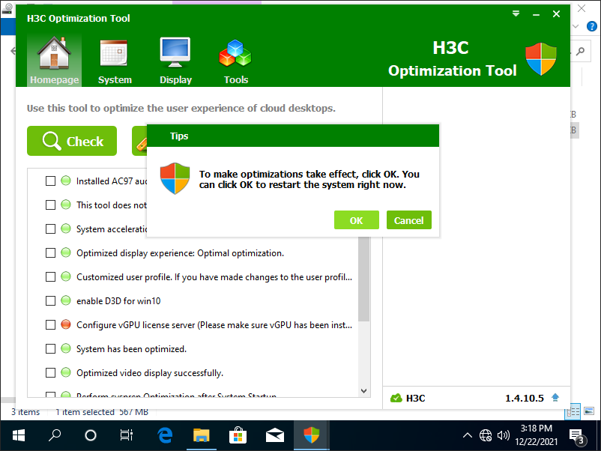Viewport: 601px width, 451px height.
Task: Confirm restart with OK in Tips dialog
Action: click(x=356, y=220)
